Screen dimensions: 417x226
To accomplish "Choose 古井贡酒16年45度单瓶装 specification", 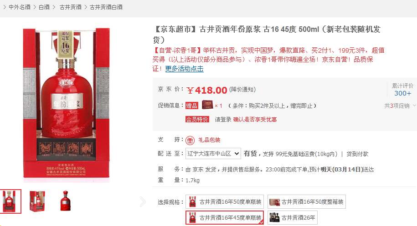I will [x=225, y=217].
